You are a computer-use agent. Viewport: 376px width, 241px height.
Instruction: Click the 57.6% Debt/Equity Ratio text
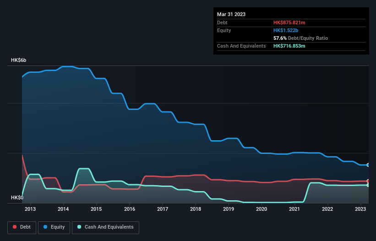(x=300, y=38)
